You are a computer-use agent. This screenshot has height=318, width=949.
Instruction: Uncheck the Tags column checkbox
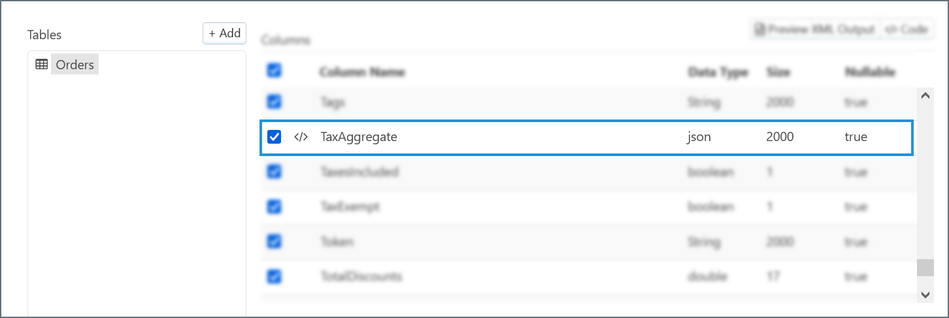coord(275,102)
